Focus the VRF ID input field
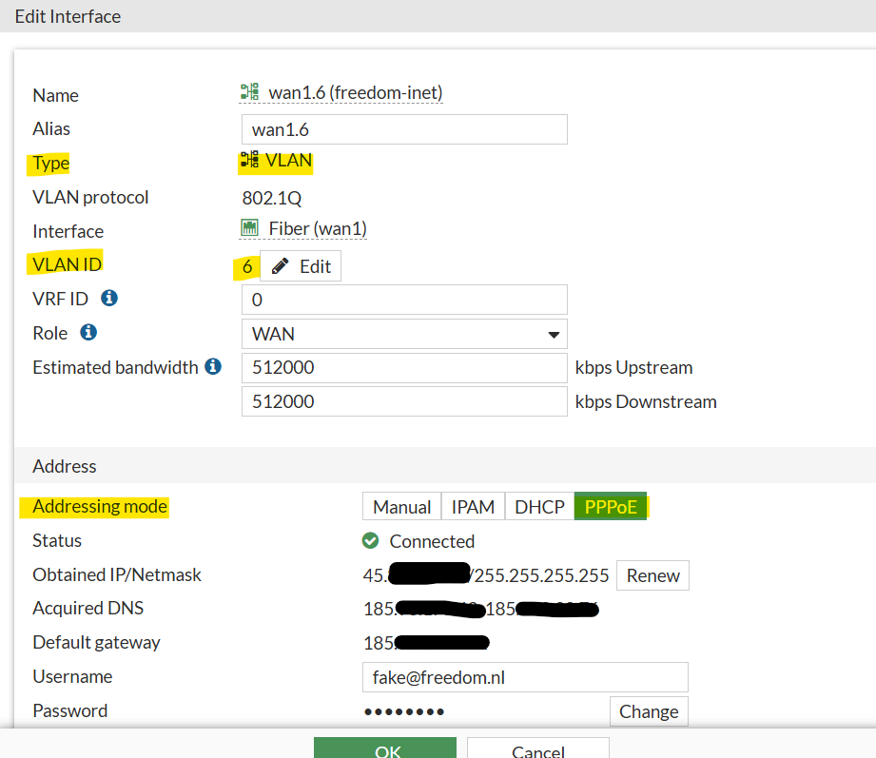 point(404,300)
